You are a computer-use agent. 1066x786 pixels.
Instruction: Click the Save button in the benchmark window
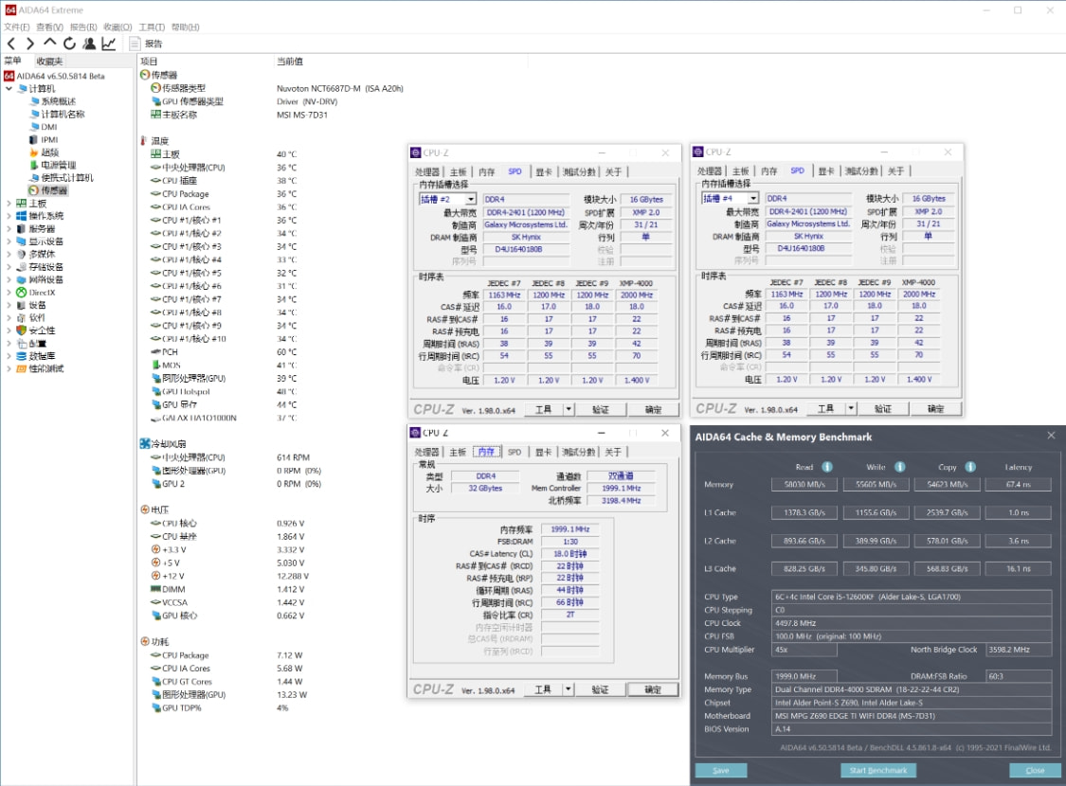click(721, 771)
